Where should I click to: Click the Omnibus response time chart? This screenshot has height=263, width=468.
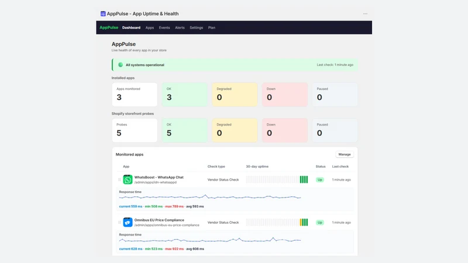[x=210, y=240]
